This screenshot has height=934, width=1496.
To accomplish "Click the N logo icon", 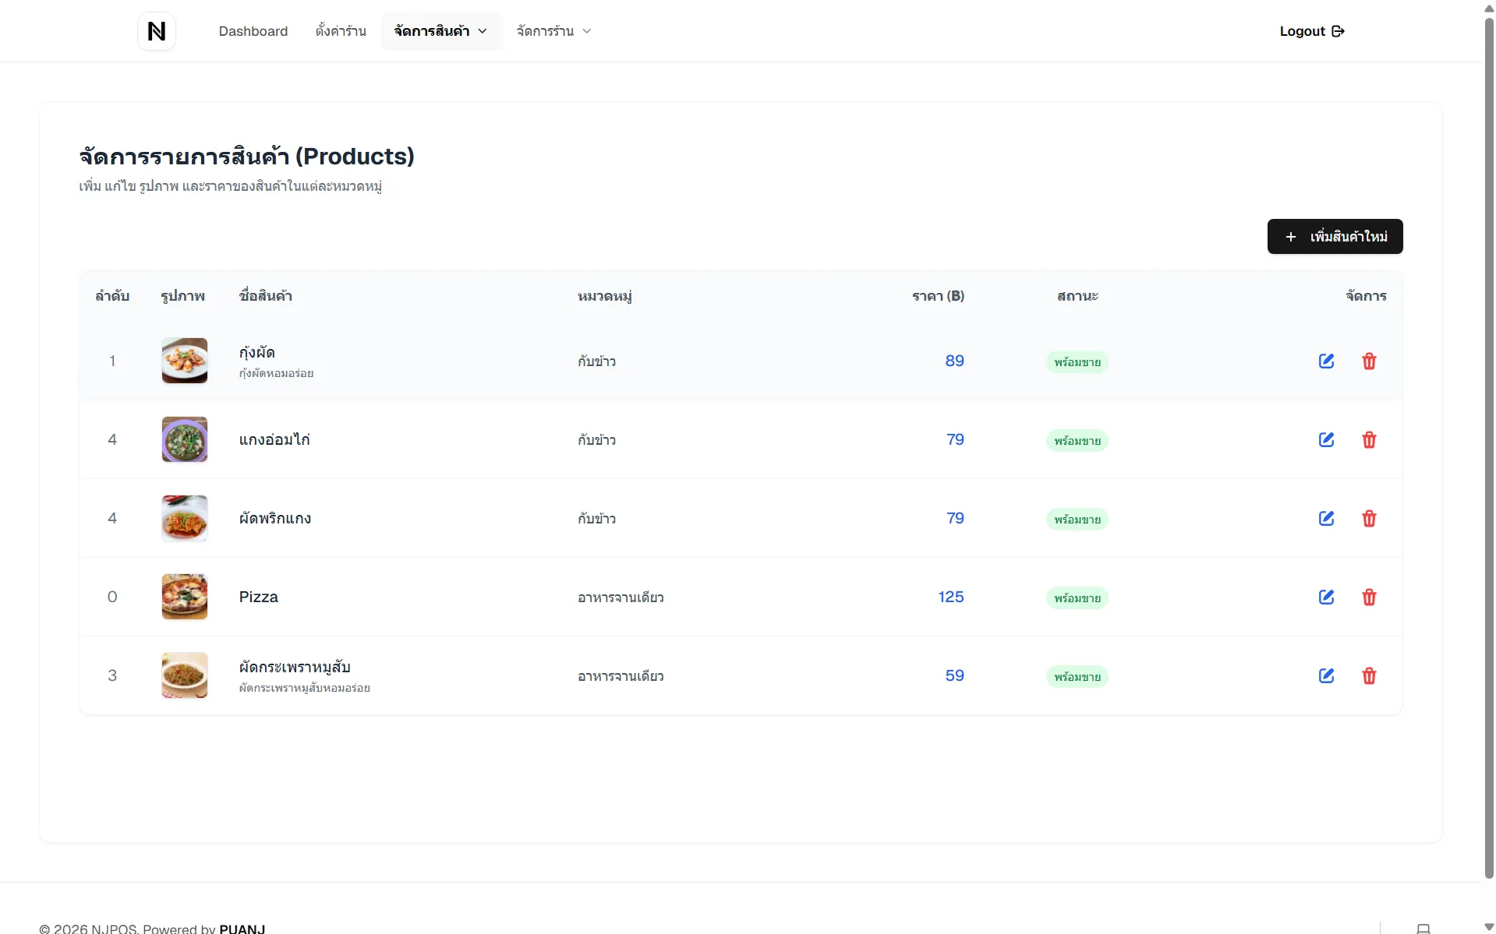I will point(157,31).
